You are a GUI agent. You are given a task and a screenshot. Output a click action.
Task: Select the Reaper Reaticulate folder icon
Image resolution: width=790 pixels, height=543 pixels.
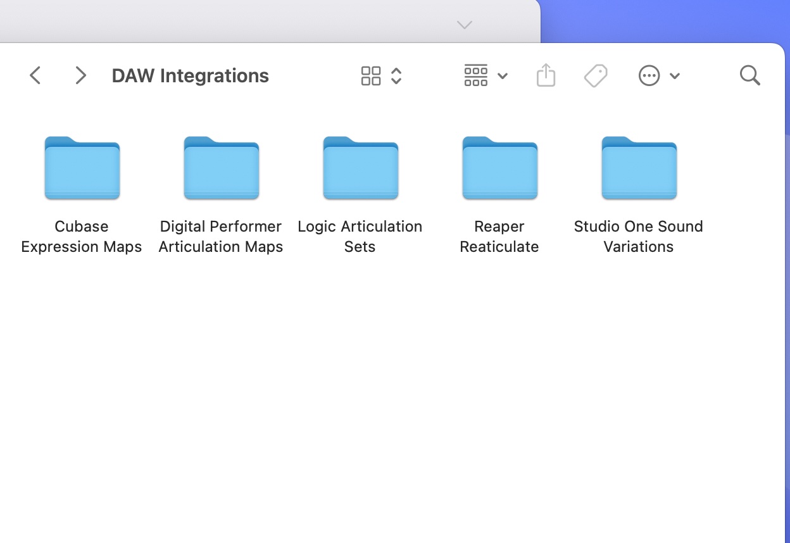coord(500,168)
